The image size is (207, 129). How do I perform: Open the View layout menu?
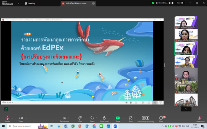coord(180,3)
